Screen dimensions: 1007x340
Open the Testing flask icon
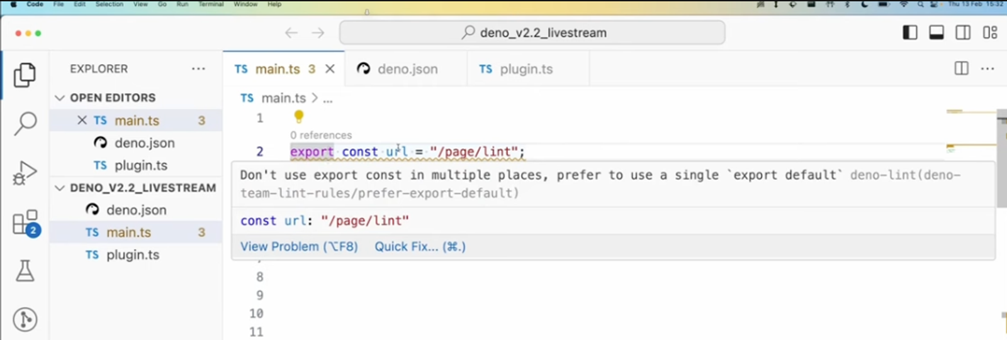[x=25, y=271]
